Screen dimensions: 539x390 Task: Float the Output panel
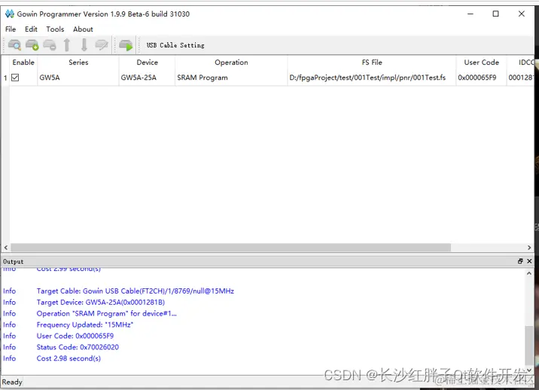point(520,261)
